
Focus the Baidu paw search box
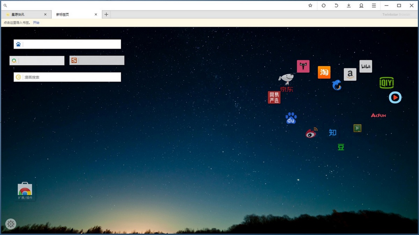(x=67, y=44)
